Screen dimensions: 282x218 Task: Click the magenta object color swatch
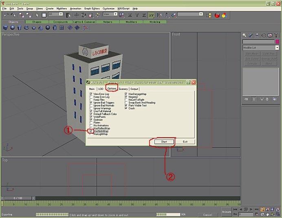click(277, 41)
